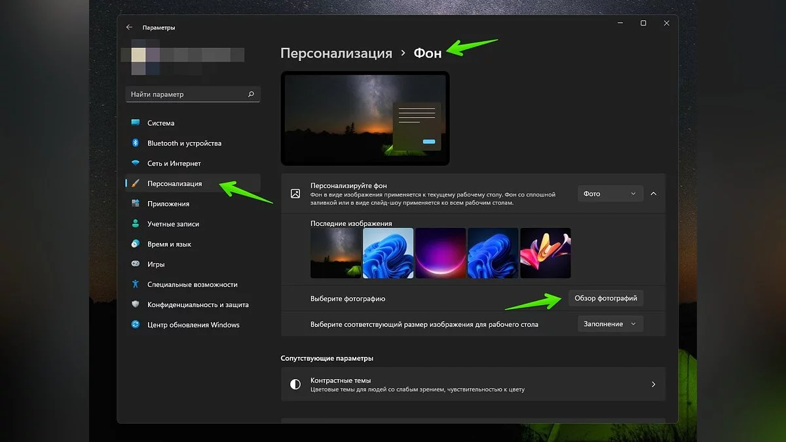786x442 pixels.
Task: Click the Bluetooth icon in sidebar
Action: click(136, 143)
